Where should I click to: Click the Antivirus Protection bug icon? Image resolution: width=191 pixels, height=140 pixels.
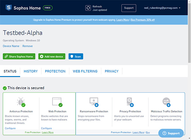21,102
